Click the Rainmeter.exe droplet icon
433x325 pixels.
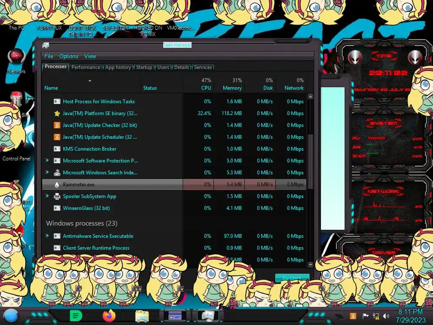point(57,185)
